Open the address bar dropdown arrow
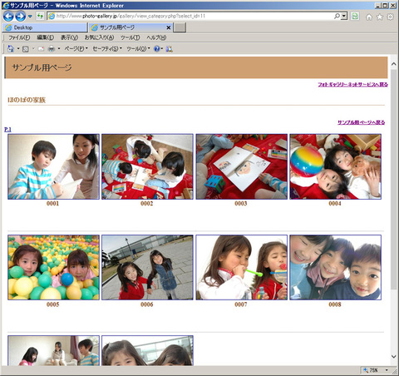This screenshot has width=399, height=376. pyautogui.click(x=344, y=16)
